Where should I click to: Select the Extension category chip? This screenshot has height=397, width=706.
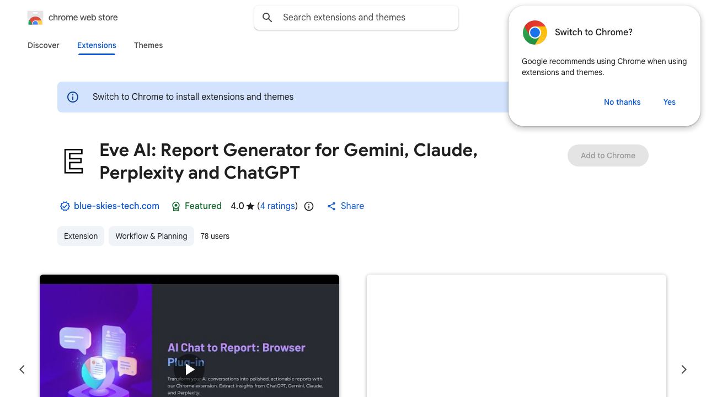pos(81,236)
